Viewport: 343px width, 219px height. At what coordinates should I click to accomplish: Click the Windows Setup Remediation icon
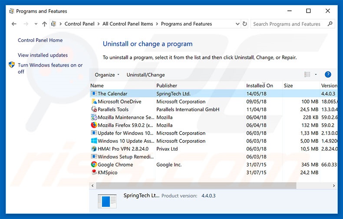coord(94,157)
